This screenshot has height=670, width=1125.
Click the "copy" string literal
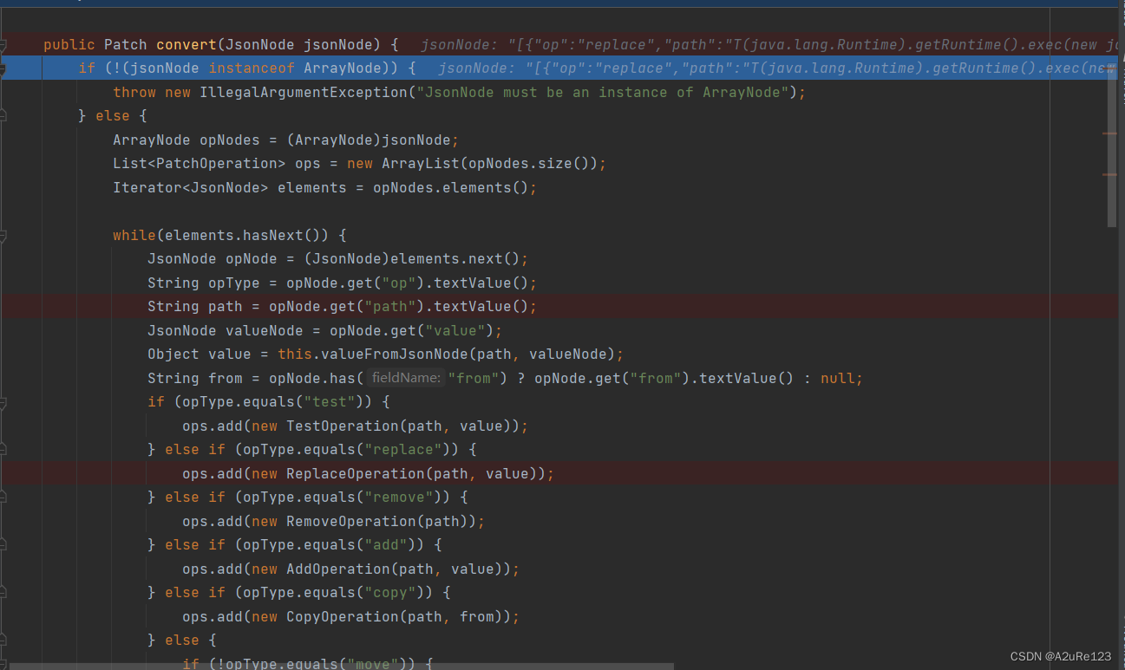[x=390, y=592]
